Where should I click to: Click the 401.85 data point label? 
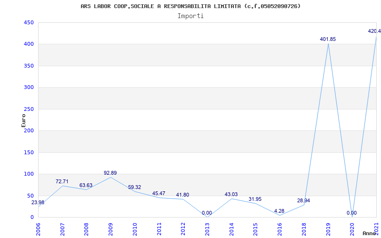point(328,39)
